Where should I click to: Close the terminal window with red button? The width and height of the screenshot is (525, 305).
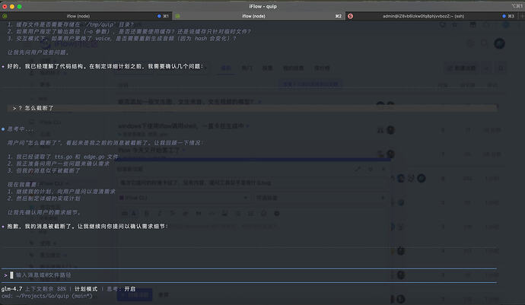[x=7, y=5]
